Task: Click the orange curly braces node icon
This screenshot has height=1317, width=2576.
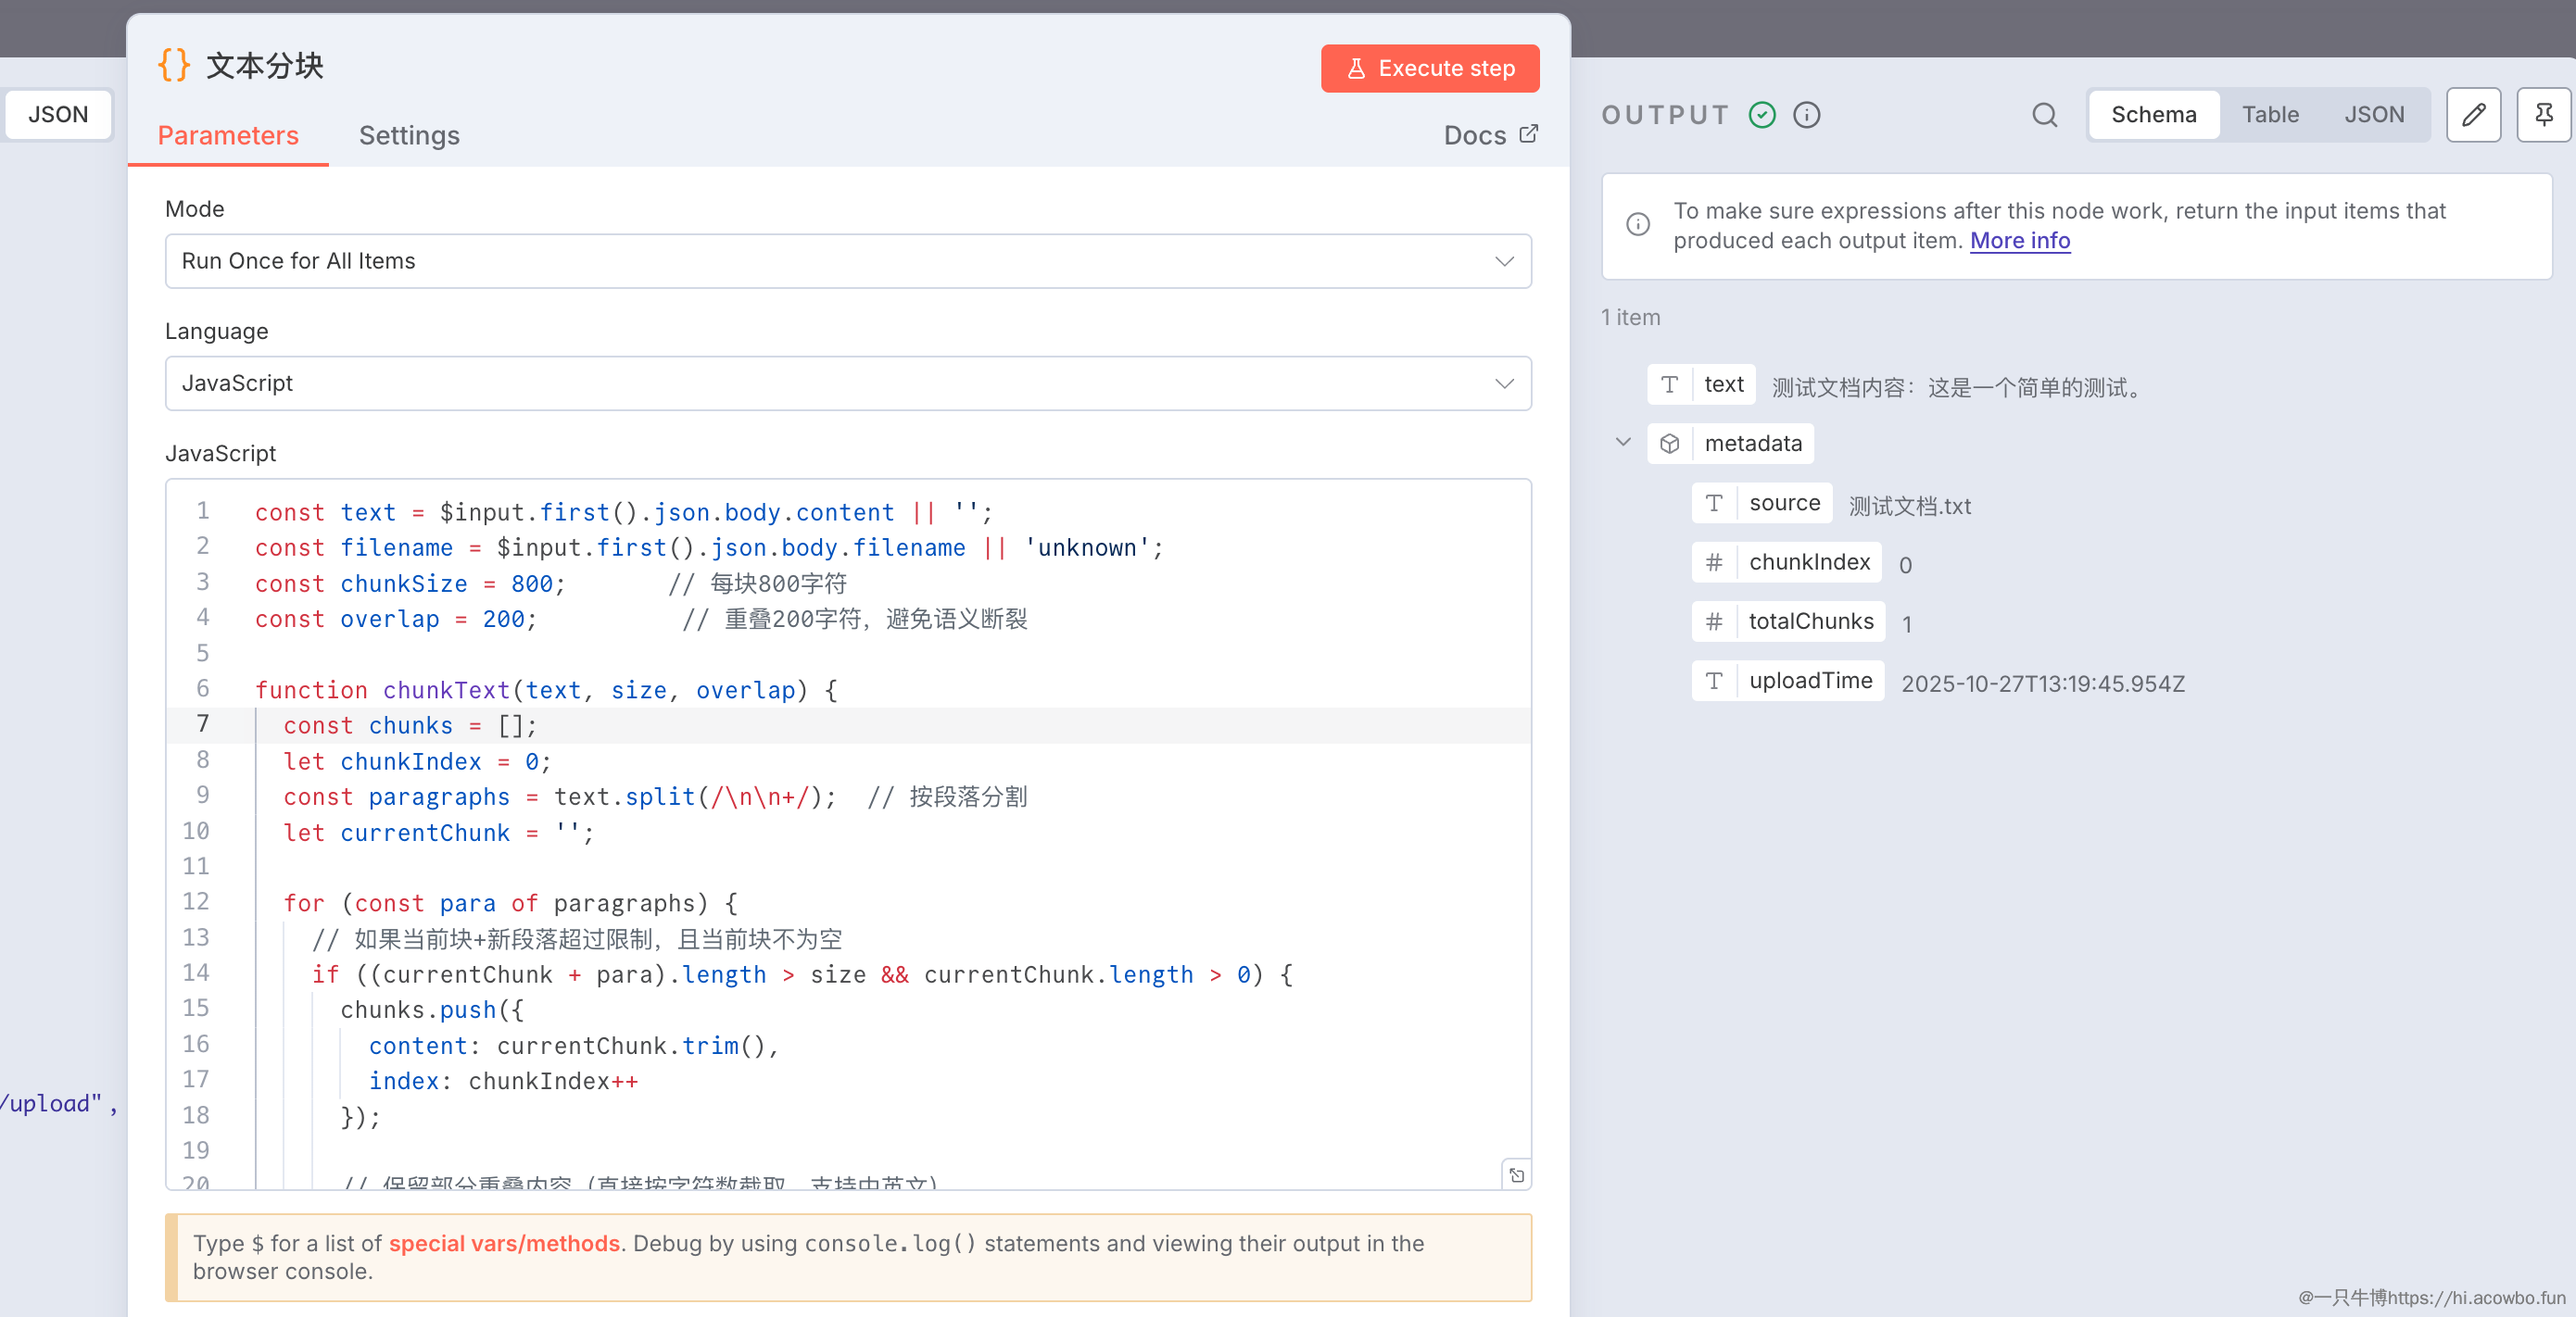Action: coord(174,66)
